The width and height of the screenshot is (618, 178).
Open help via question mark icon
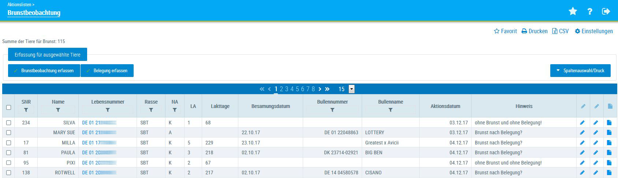click(x=589, y=12)
